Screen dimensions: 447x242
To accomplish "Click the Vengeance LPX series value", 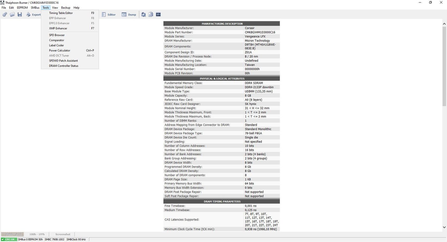I will tap(255, 36).
